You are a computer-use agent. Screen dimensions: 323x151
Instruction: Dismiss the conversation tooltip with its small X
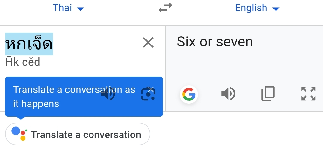click(x=151, y=89)
